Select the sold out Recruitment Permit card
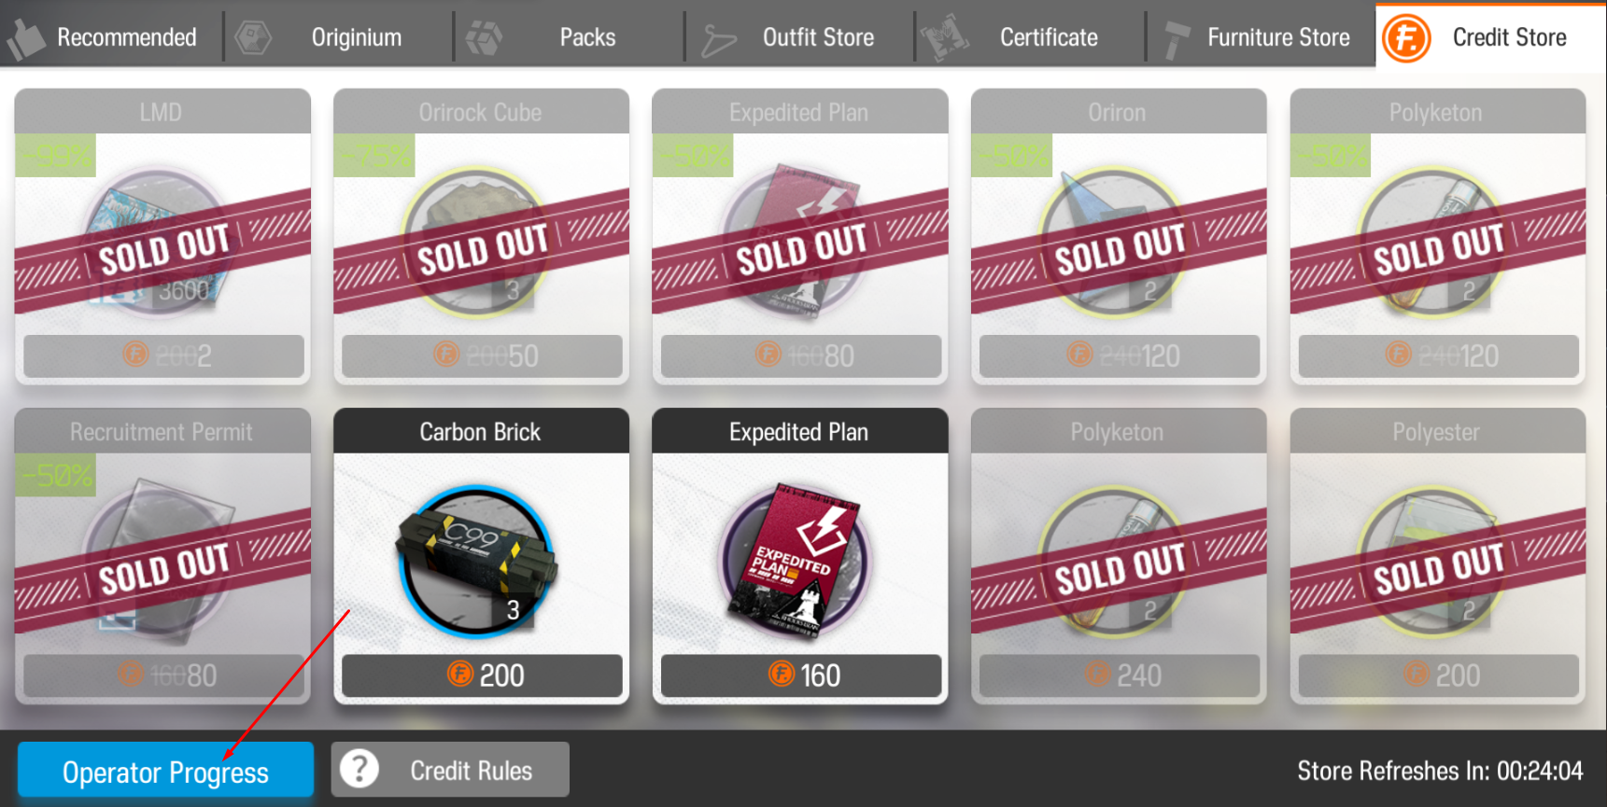 pyautogui.click(x=162, y=556)
